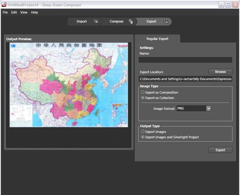The width and height of the screenshot is (240, 195).
Task: Click the Image Format: label
Action: click(x=164, y=108)
